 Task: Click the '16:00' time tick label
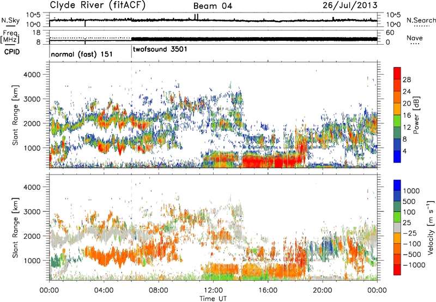(268, 291)
